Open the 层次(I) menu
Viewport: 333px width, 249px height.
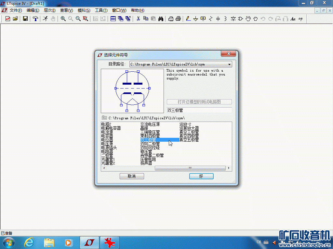pyautogui.click(x=49, y=10)
